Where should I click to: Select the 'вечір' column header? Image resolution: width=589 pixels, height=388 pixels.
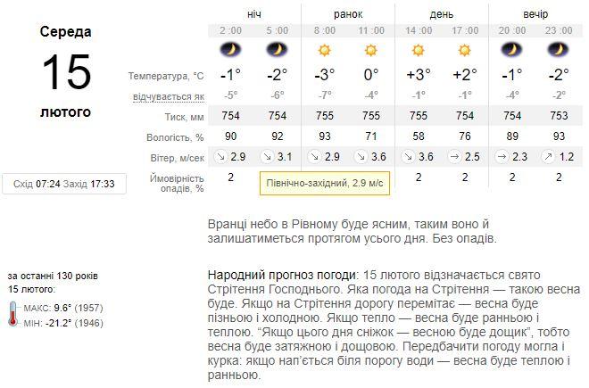(535, 14)
